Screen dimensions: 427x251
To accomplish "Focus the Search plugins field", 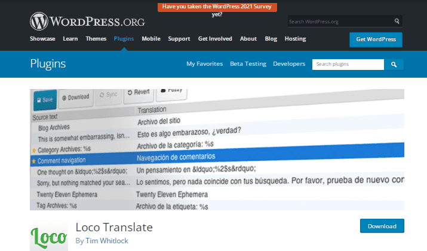I will click(348, 65).
